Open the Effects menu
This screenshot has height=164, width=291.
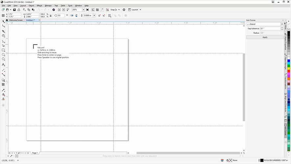[39, 6]
